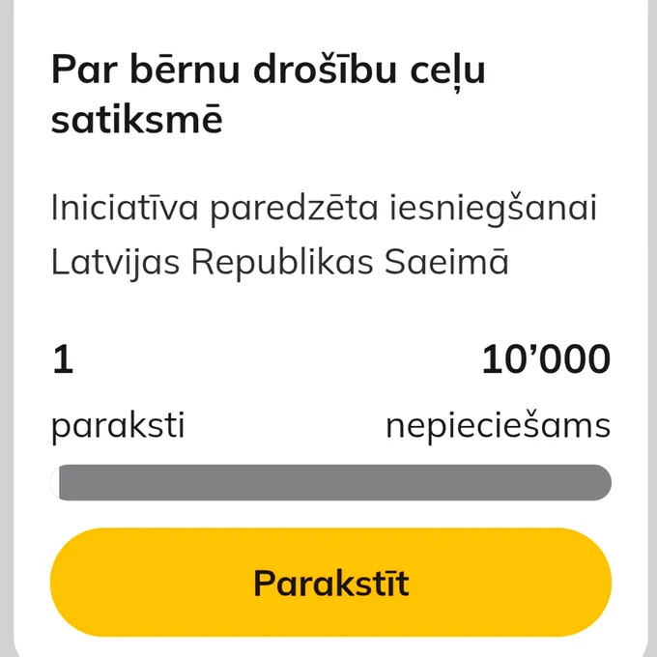
Task: Select the signature count '1'
Action: tap(63, 359)
